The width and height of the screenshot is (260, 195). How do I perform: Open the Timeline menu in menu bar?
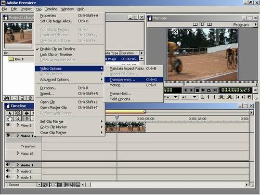click(x=51, y=9)
